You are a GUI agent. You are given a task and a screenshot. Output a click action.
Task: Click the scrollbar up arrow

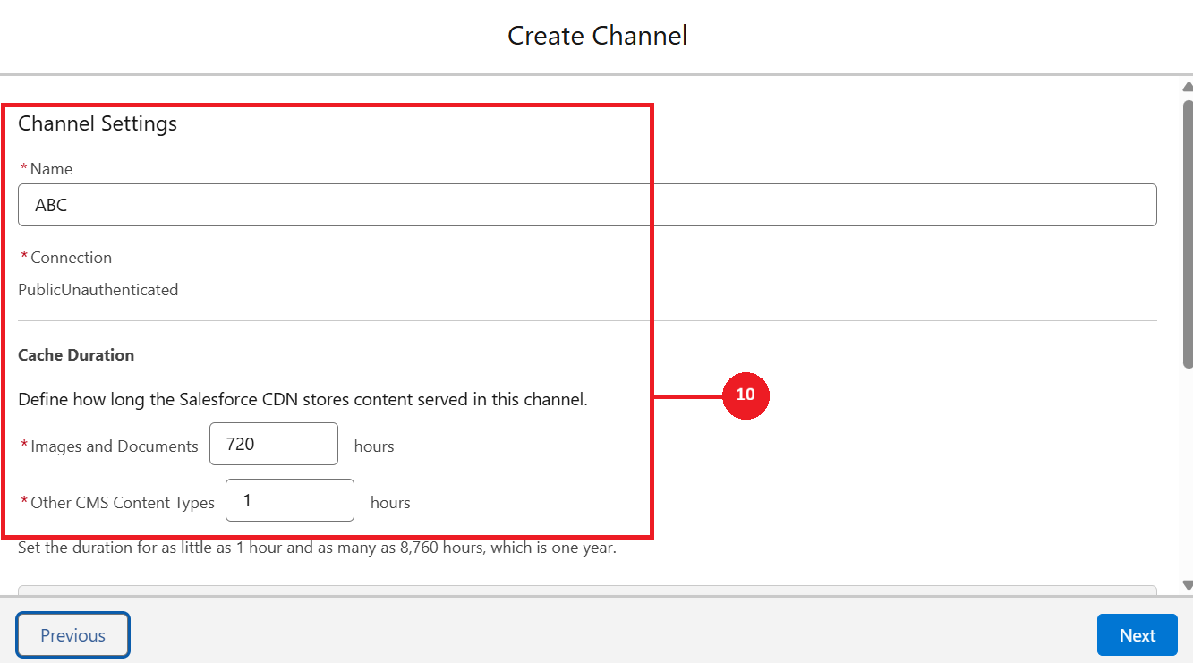[x=1187, y=87]
